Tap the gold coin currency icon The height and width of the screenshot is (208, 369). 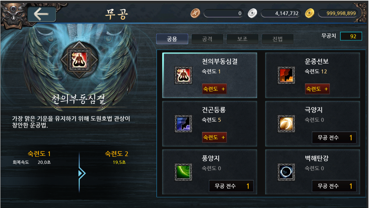(310, 13)
